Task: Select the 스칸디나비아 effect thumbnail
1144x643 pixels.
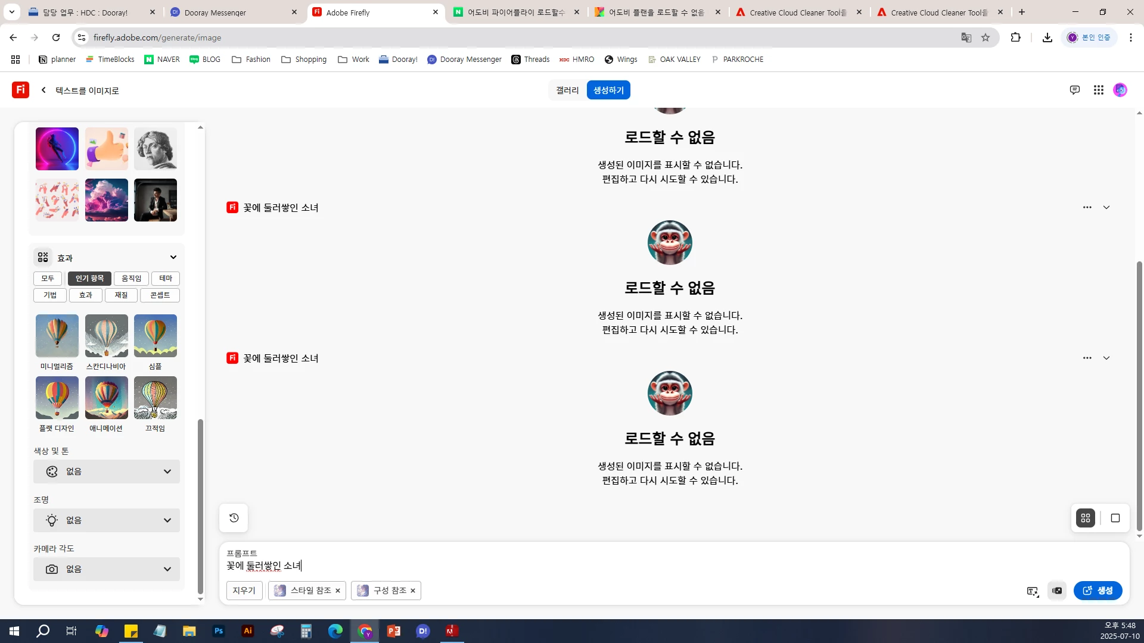Action: 106,336
